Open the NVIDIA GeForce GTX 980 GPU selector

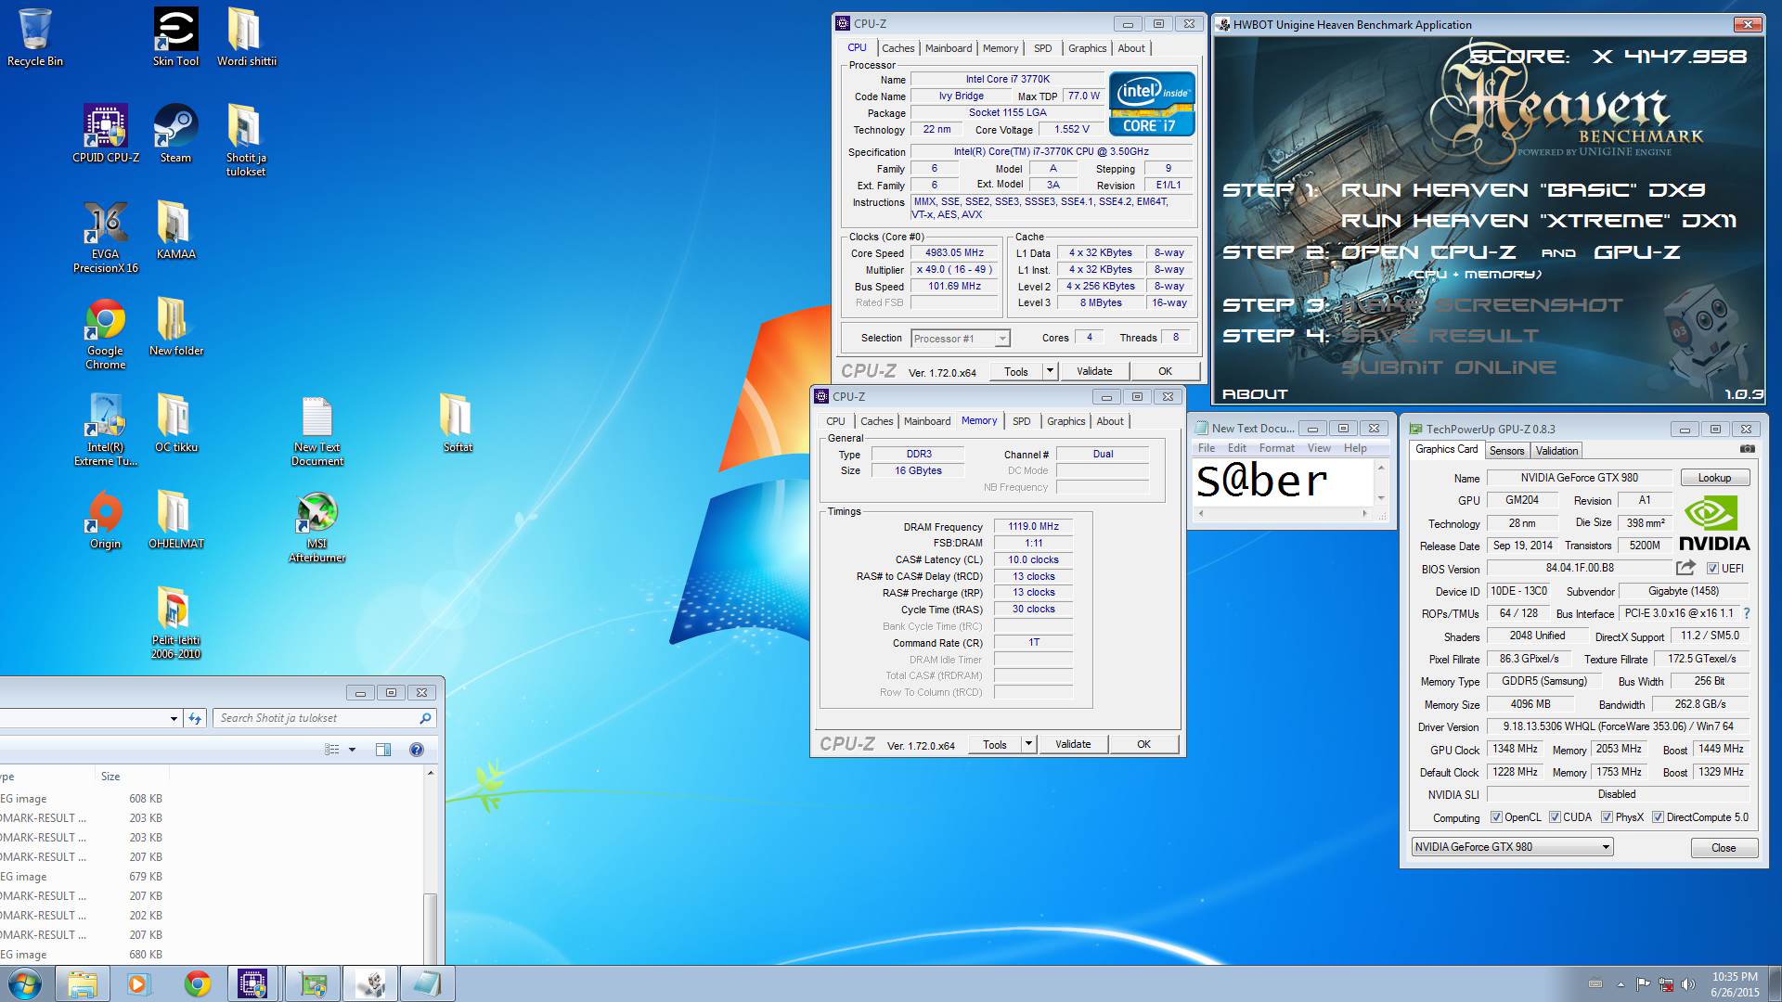pos(1512,847)
